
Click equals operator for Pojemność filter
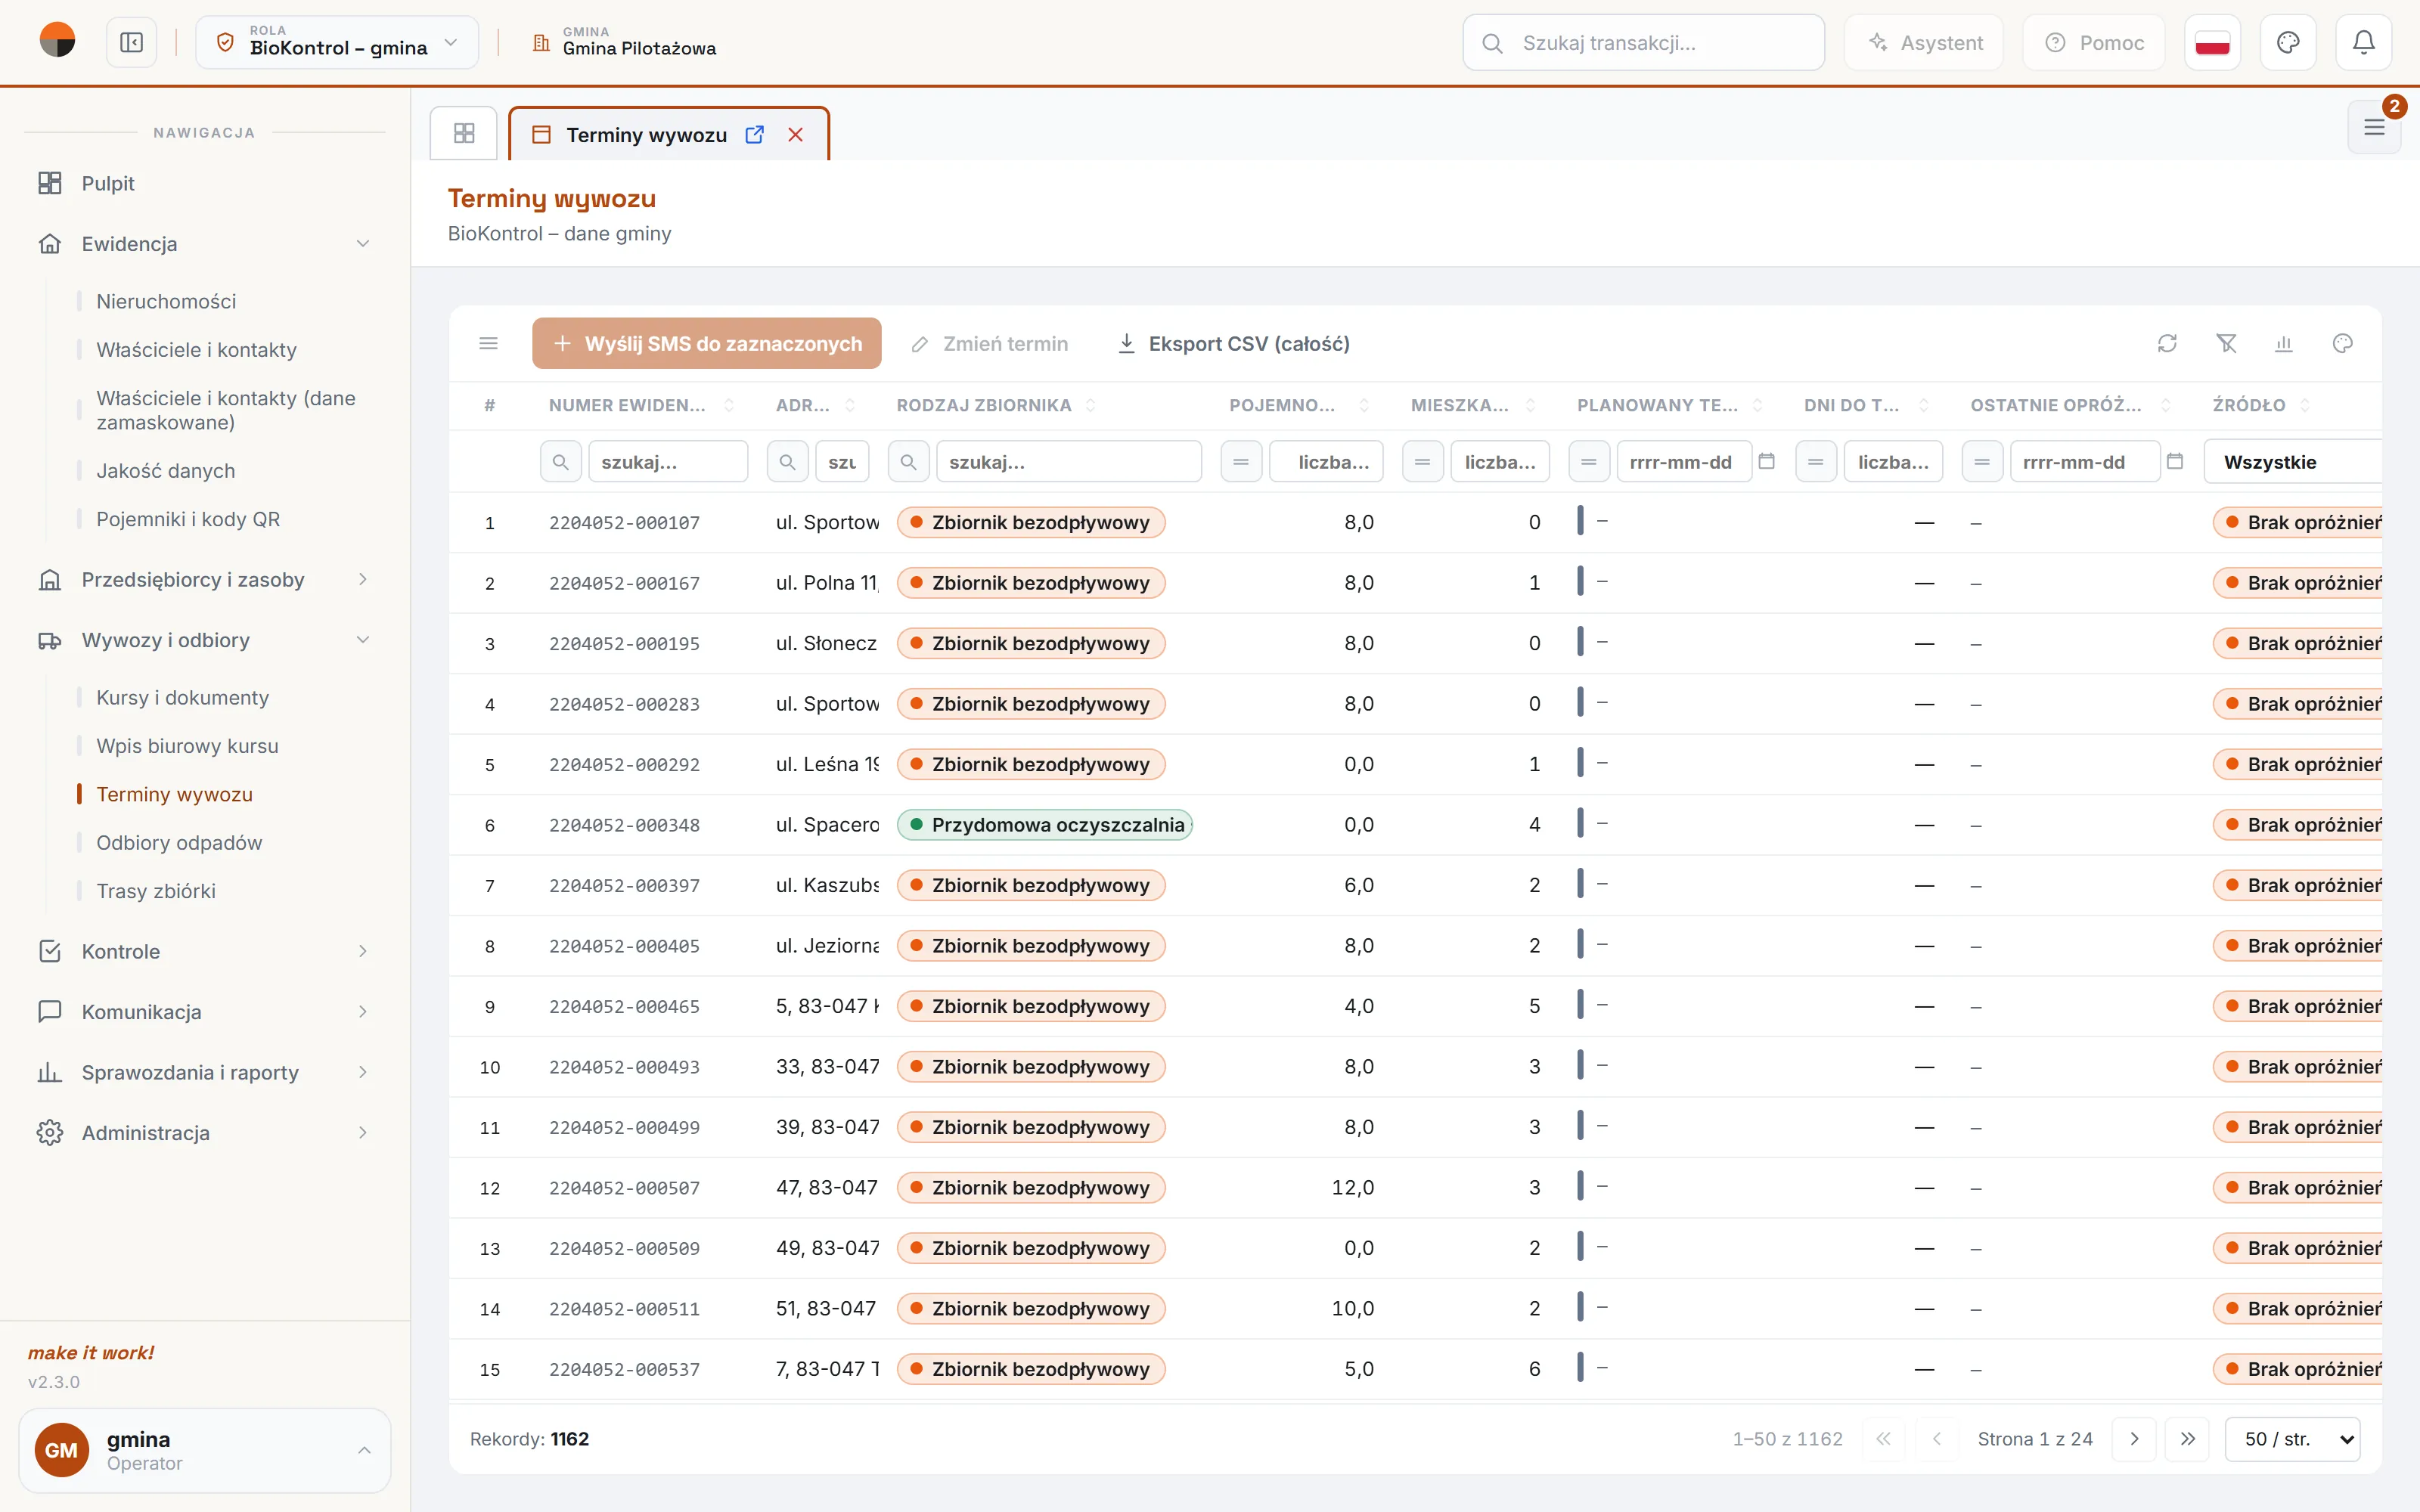pyautogui.click(x=1241, y=462)
